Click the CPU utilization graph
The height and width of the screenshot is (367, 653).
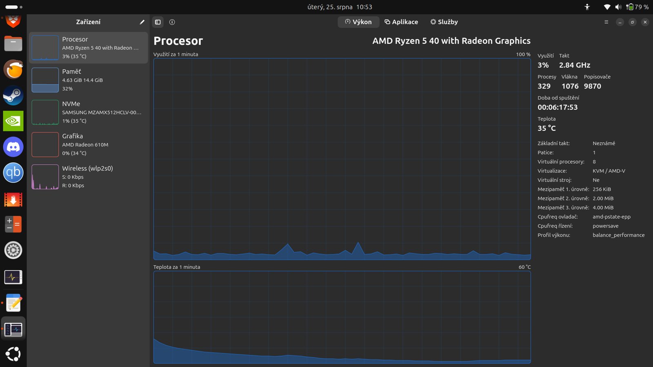[x=342, y=159]
